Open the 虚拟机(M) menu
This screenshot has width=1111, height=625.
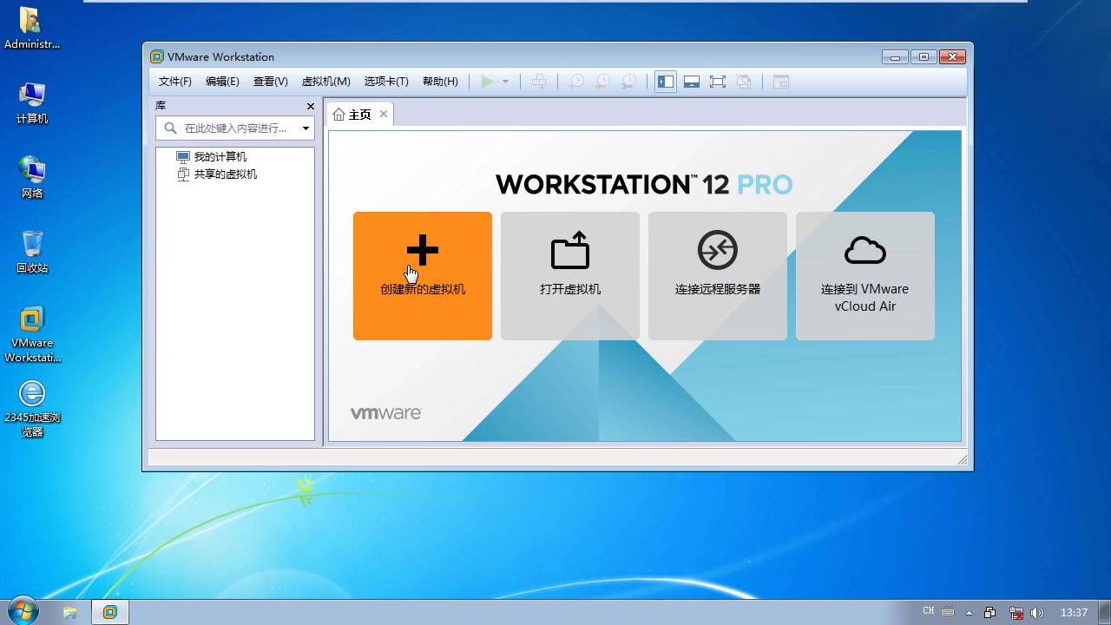[325, 82]
